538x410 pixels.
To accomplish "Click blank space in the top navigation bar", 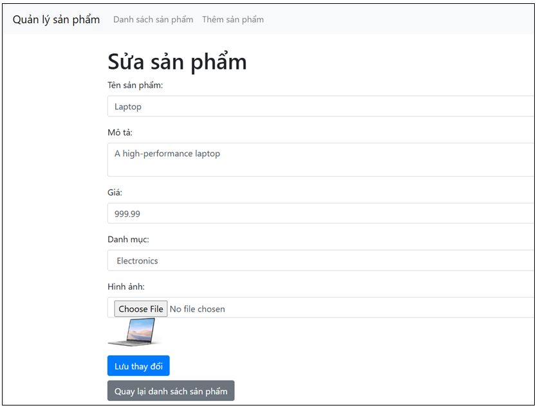I will tap(399, 19).
